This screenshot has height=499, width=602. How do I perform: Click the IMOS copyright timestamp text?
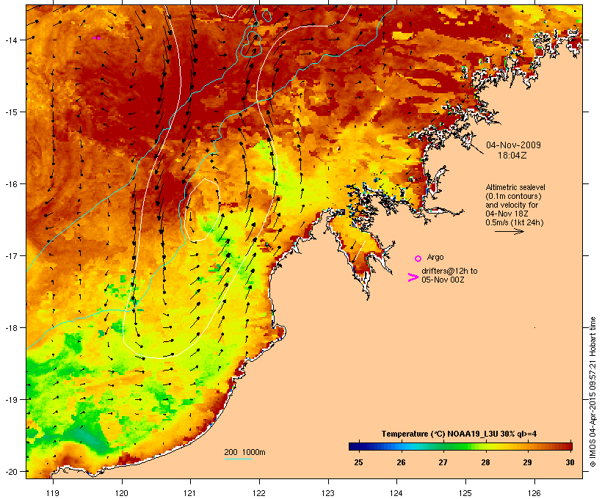[x=592, y=392]
